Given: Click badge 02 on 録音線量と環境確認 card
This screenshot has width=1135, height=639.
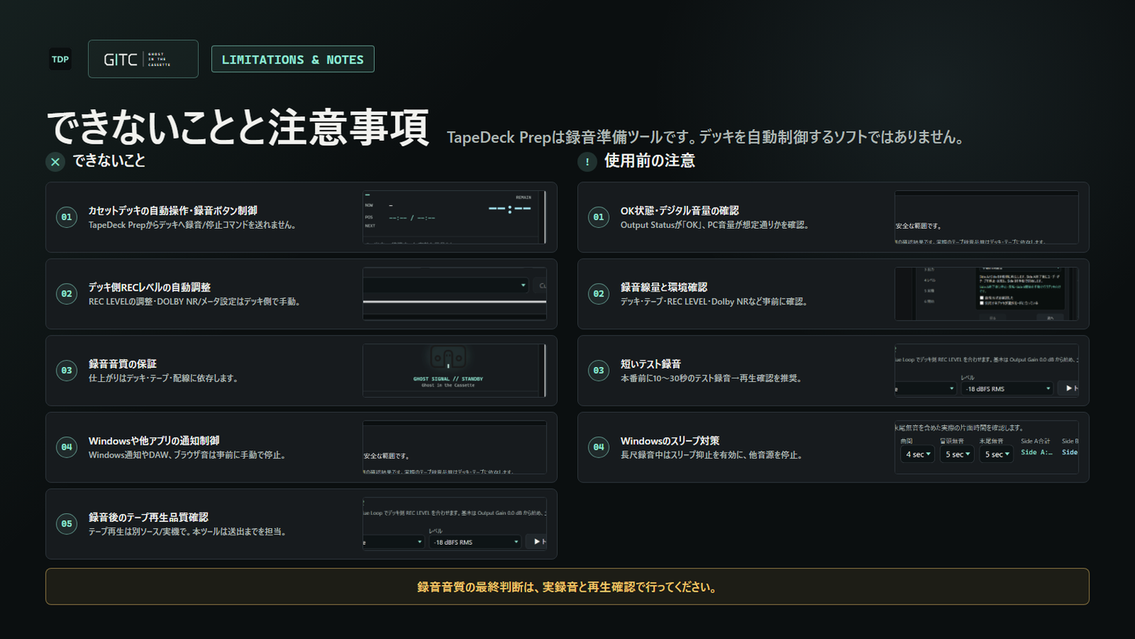Looking at the screenshot, I should pos(599,294).
